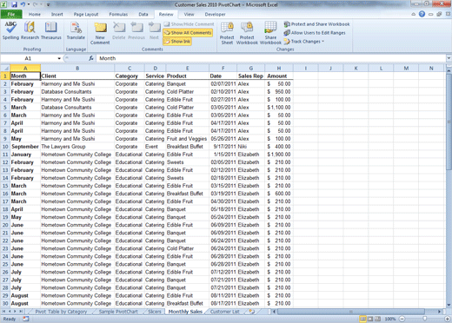This screenshot has height=323, width=452.
Task: Click Show/Hide Comment
Action: pyautogui.click(x=189, y=24)
